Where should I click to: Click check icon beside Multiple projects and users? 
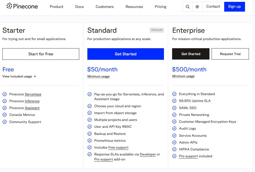coord(89,120)
